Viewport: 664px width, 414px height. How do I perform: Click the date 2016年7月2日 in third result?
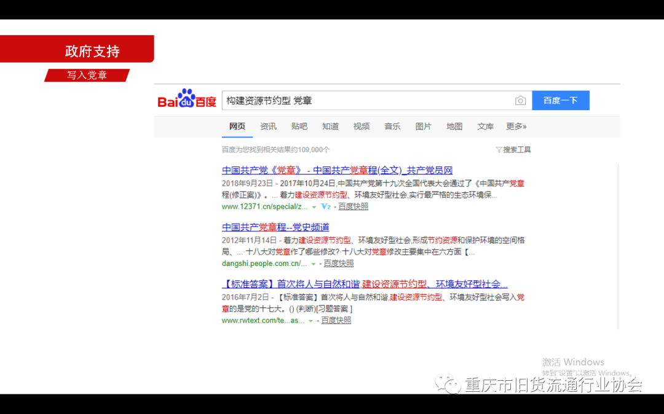[245, 297]
